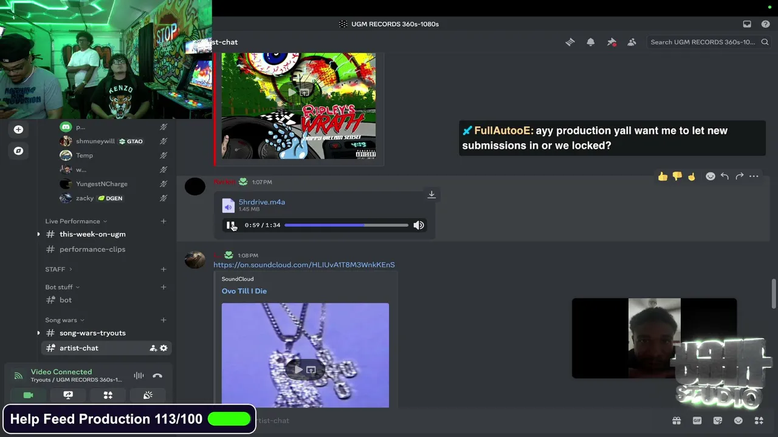Open the 5hrdrive.m4a file link

pos(261,202)
